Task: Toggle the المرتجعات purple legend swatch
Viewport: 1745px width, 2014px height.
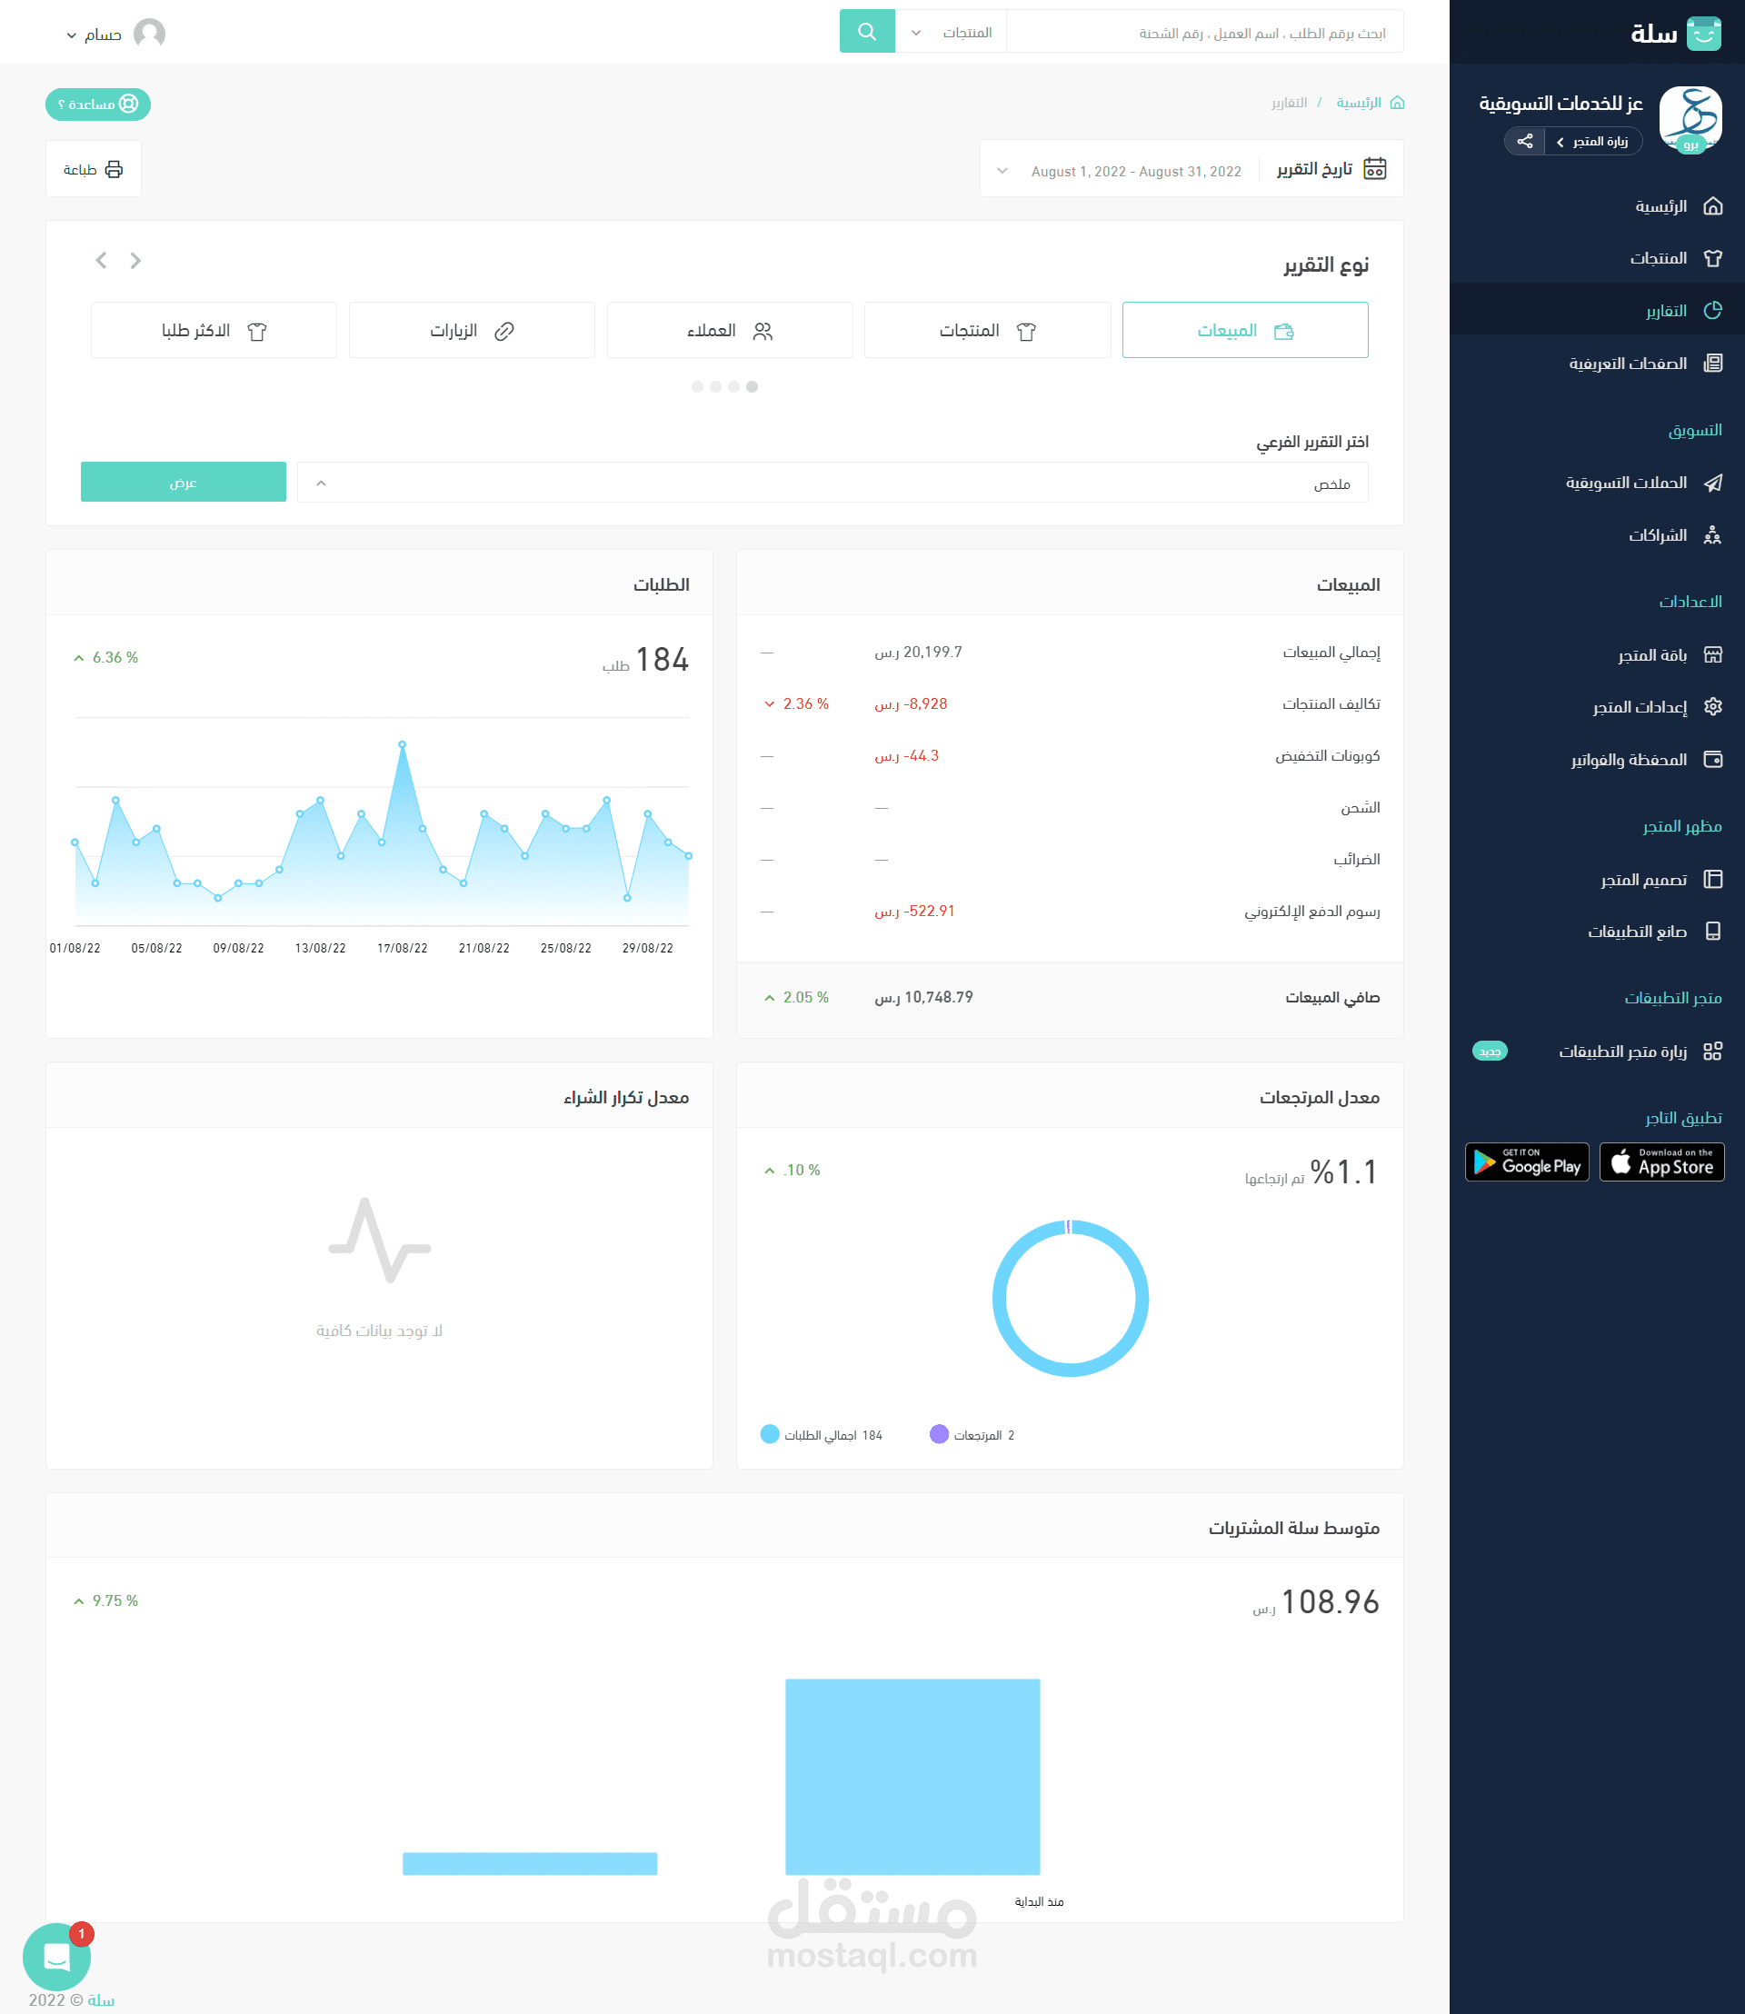Action: tap(939, 1434)
